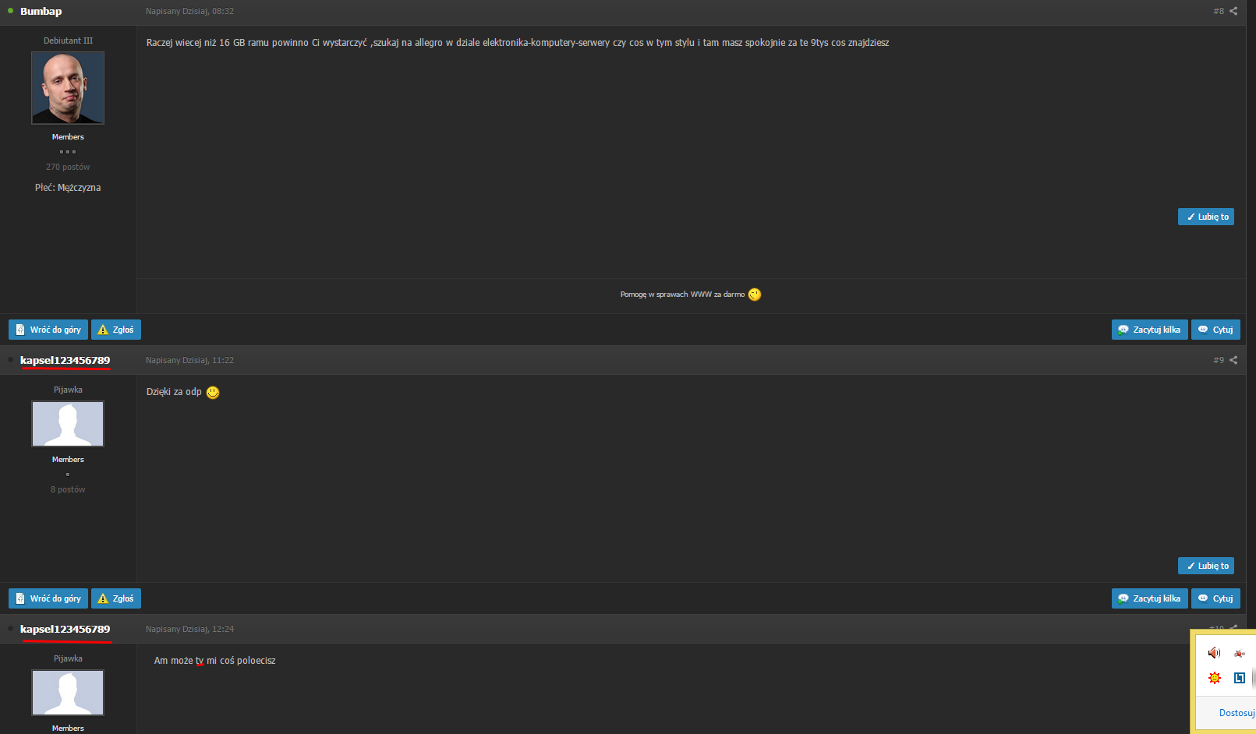Click the volume speaker tray icon

pos(1214,653)
